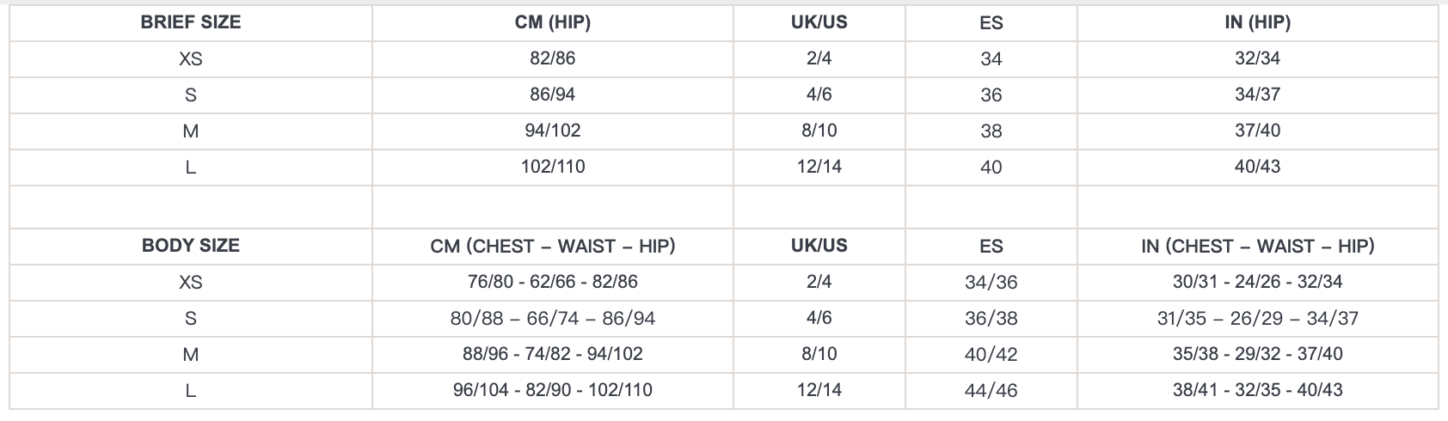Image resolution: width=1448 pixels, height=421 pixels.
Task: Click the 86/94 hip measurement cell
Action: click(553, 95)
